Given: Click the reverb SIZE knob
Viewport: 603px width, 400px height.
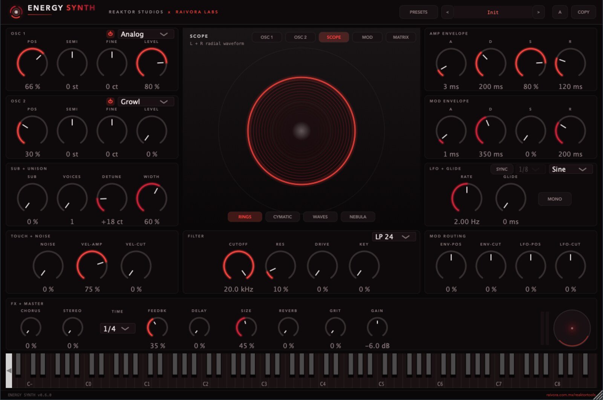Looking at the screenshot, I should (x=246, y=328).
